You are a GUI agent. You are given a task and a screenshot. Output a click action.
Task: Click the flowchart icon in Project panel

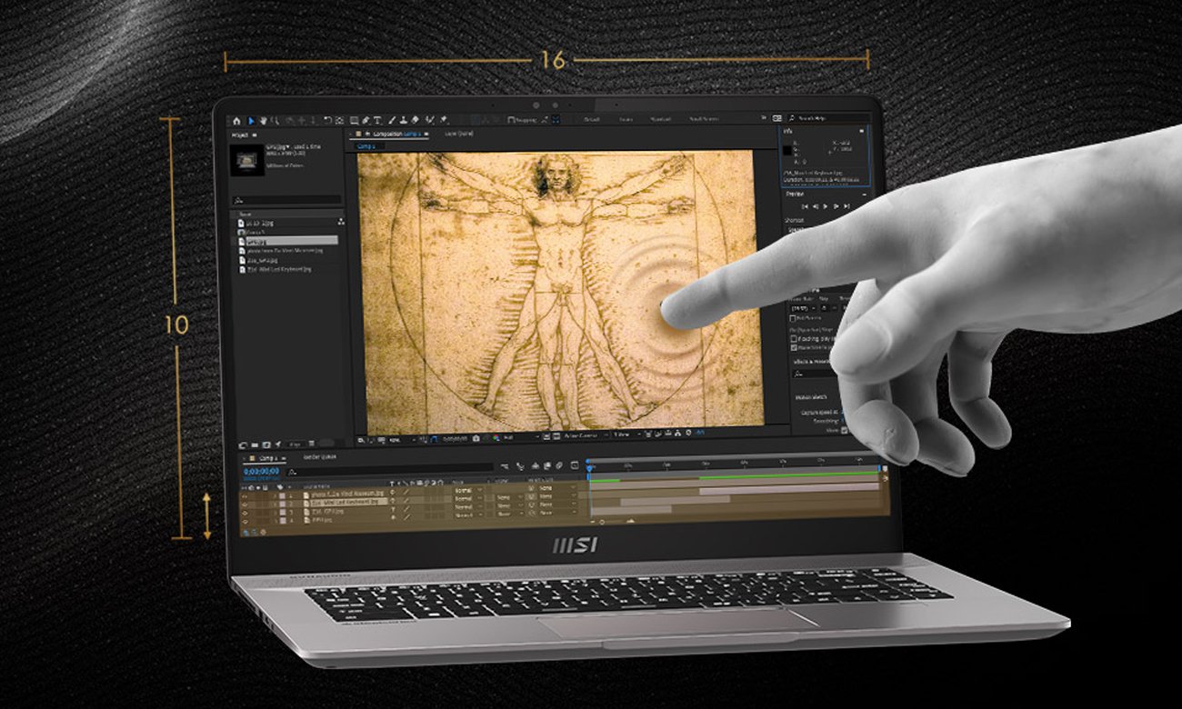point(341,222)
